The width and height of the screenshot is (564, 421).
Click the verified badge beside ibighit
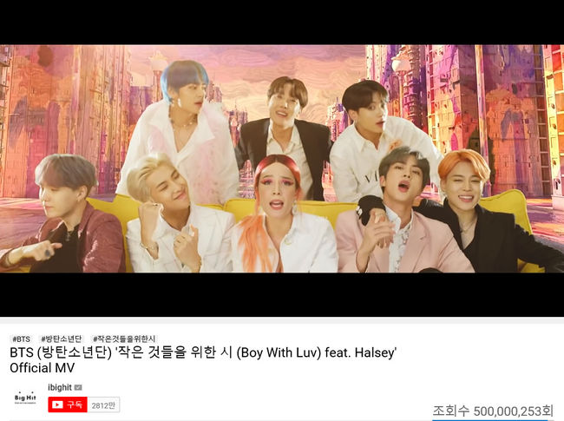[x=78, y=387]
